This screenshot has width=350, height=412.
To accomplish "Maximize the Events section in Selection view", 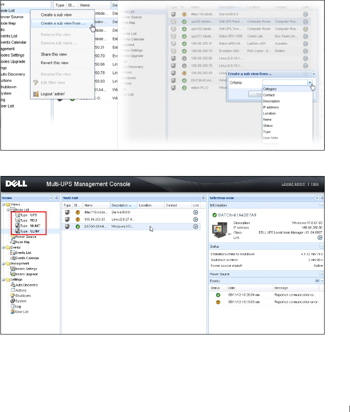I will point(317,281).
